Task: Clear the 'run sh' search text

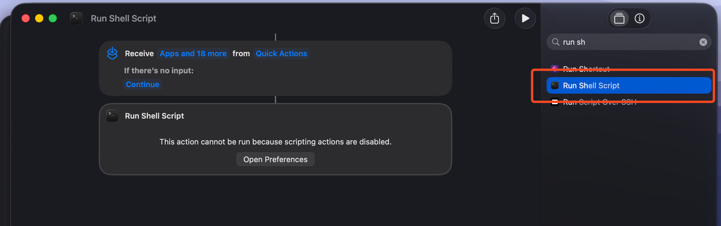Action: (703, 42)
